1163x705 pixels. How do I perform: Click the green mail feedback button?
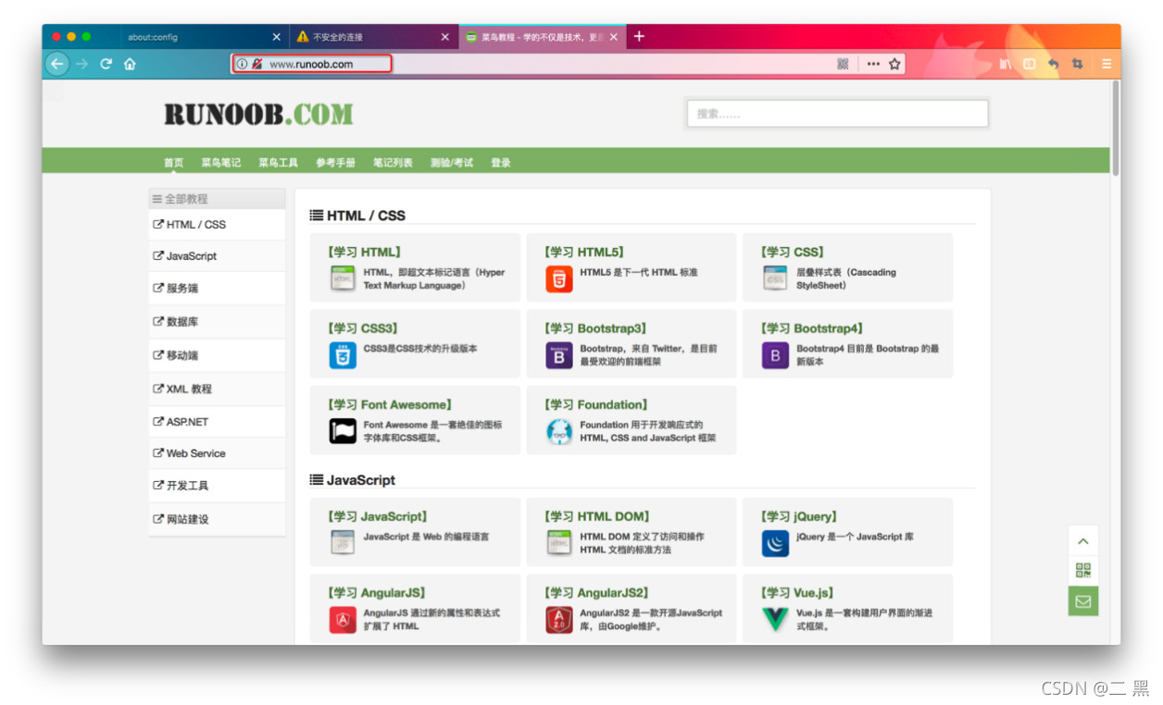[1083, 601]
